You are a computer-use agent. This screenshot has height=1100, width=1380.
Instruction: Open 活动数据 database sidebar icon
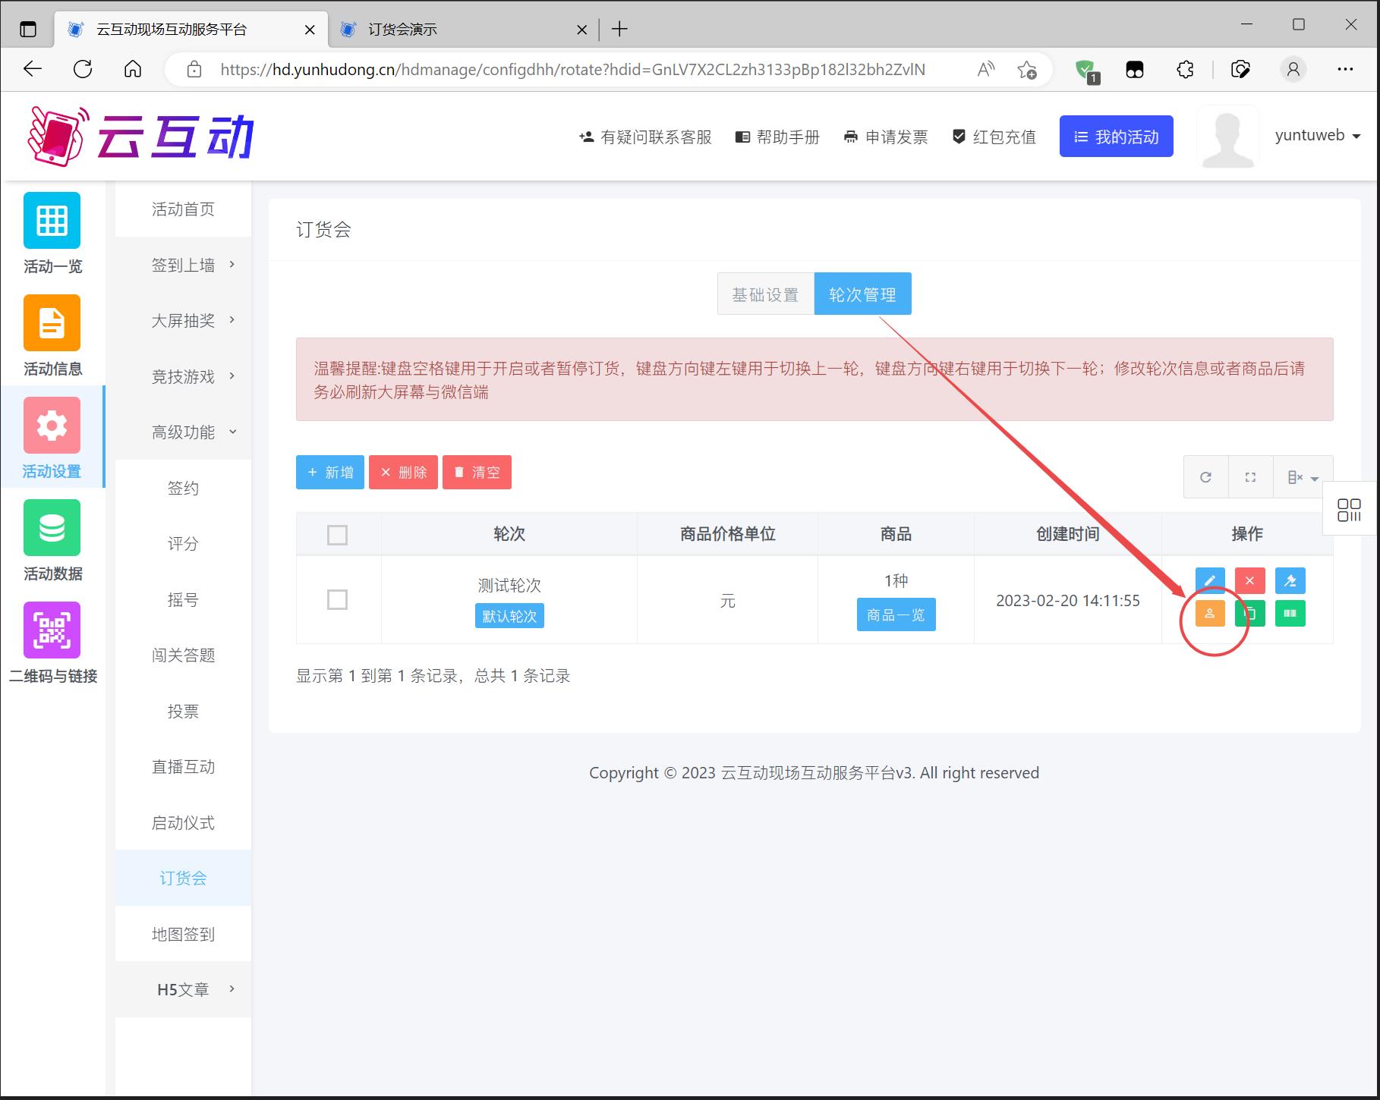[52, 528]
